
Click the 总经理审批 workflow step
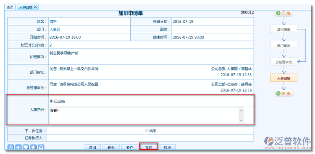[283, 62]
